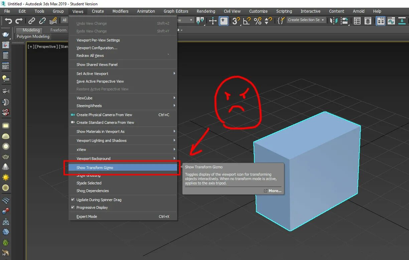Open the Edit menu

tap(22, 11)
